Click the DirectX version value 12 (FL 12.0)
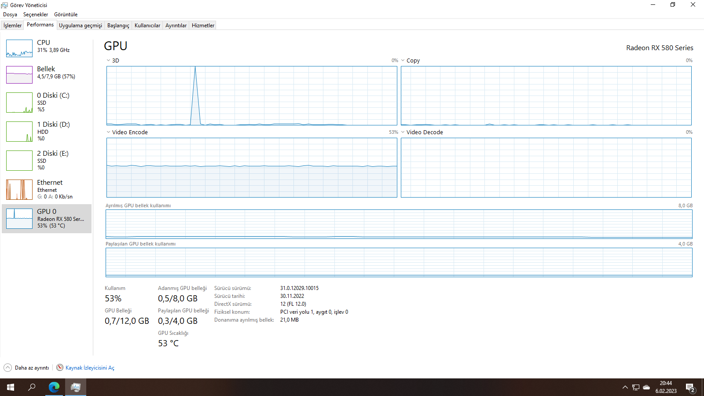704x396 pixels. click(293, 304)
